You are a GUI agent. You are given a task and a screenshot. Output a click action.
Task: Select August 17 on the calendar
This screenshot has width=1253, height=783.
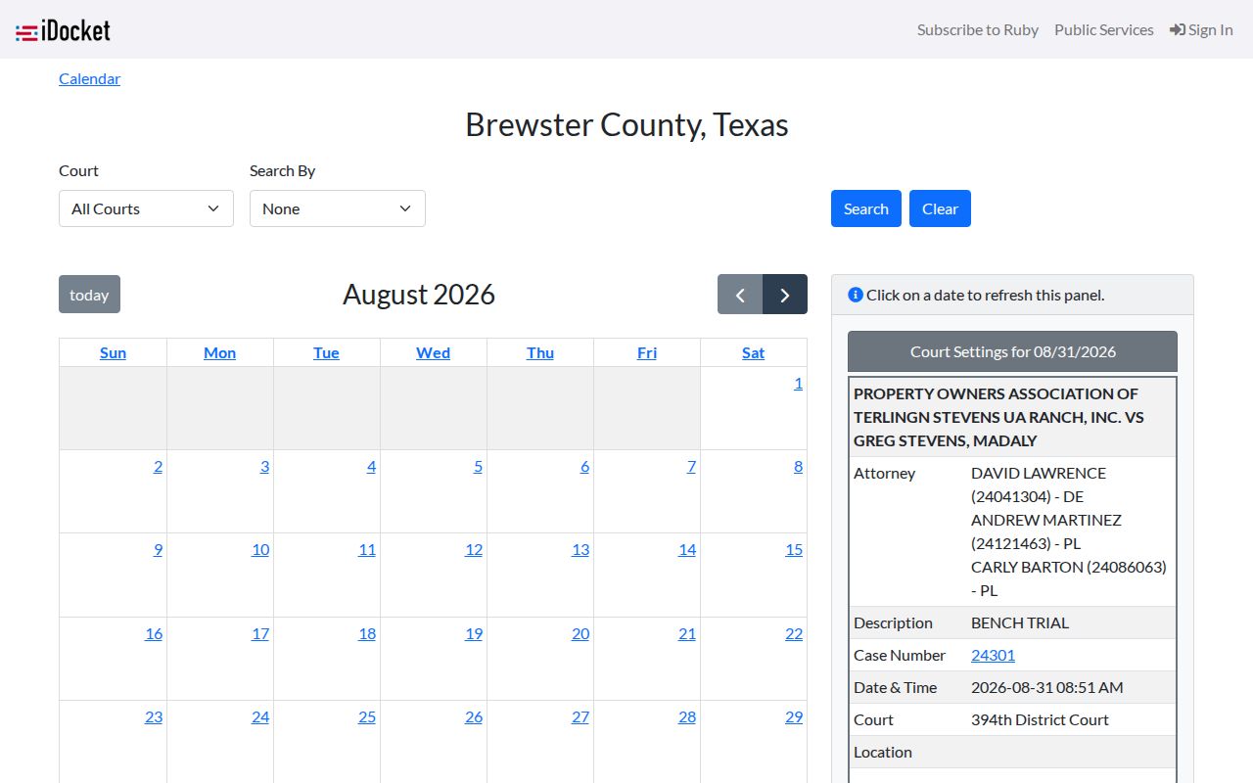coord(260,633)
